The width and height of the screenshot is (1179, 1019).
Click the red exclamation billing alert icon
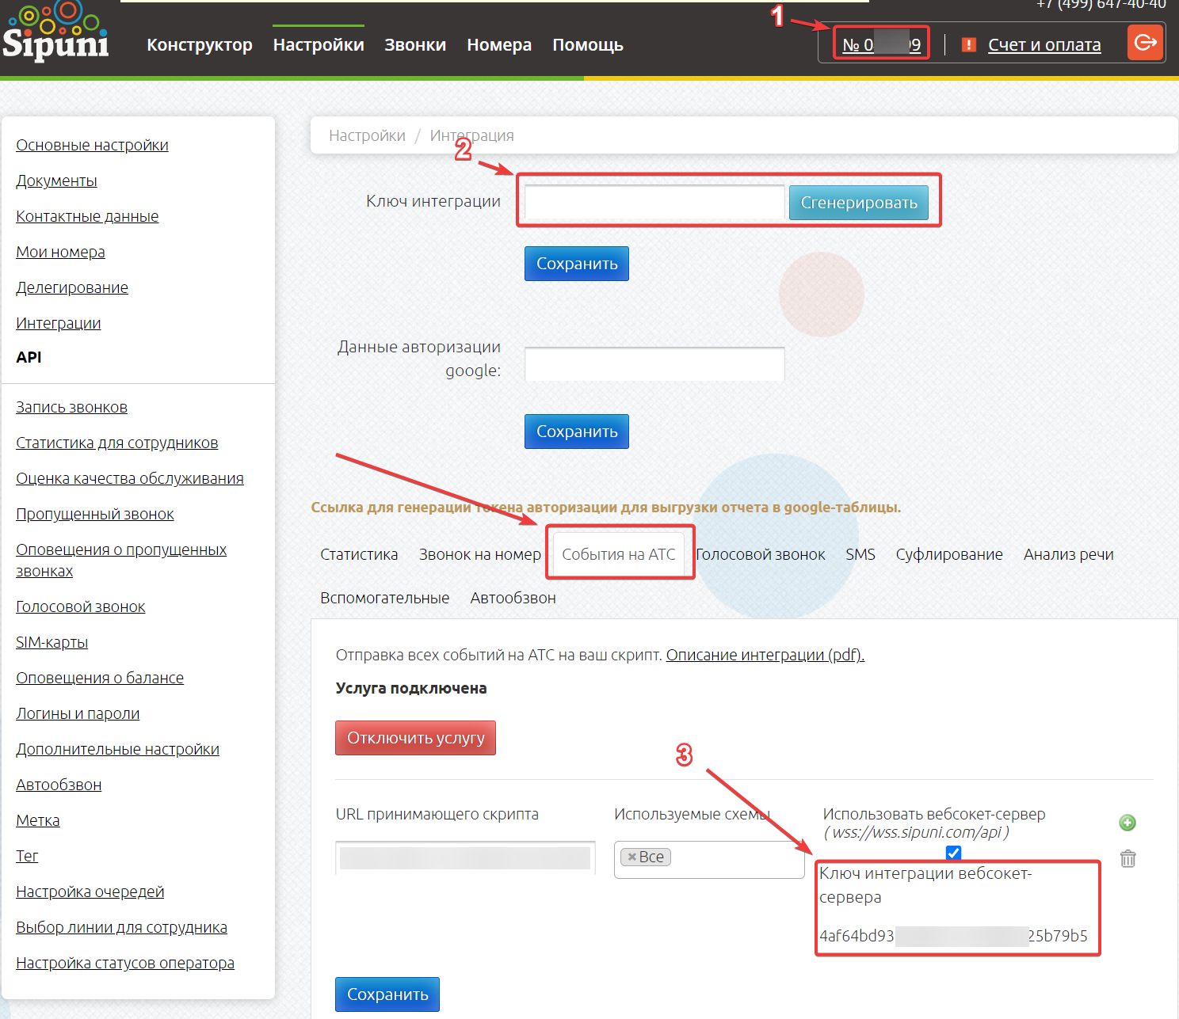(x=968, y=45)
